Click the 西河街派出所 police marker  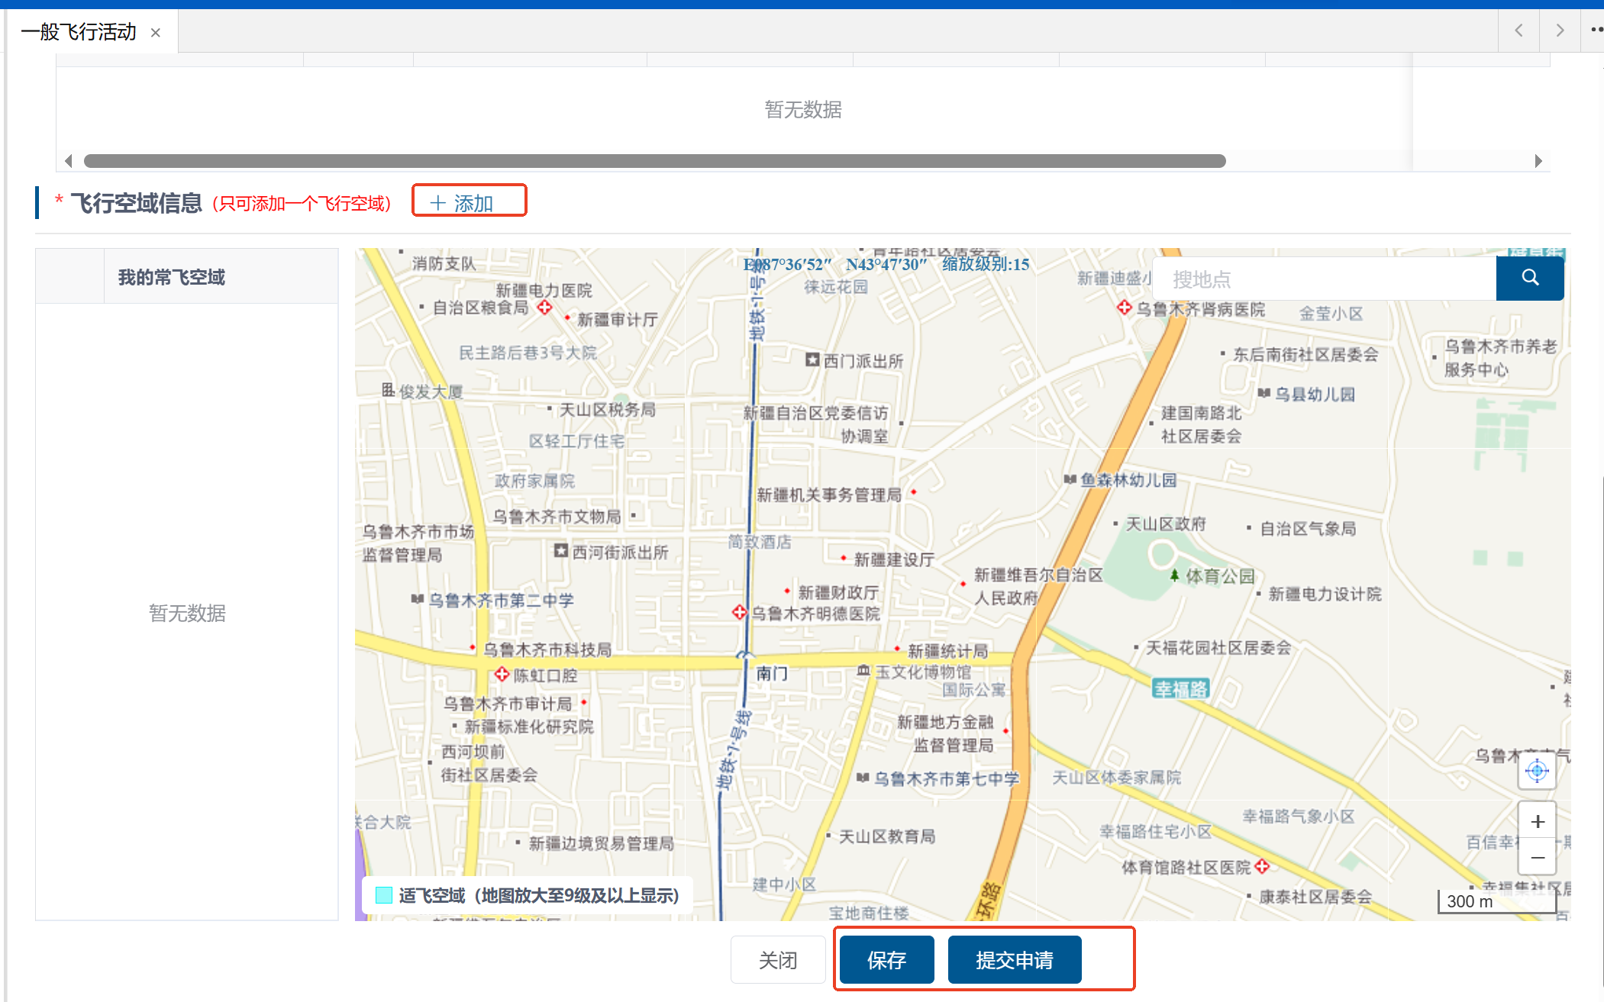pos(561,550)
